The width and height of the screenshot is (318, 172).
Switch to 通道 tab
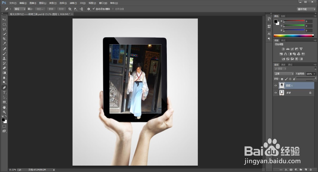283,65
